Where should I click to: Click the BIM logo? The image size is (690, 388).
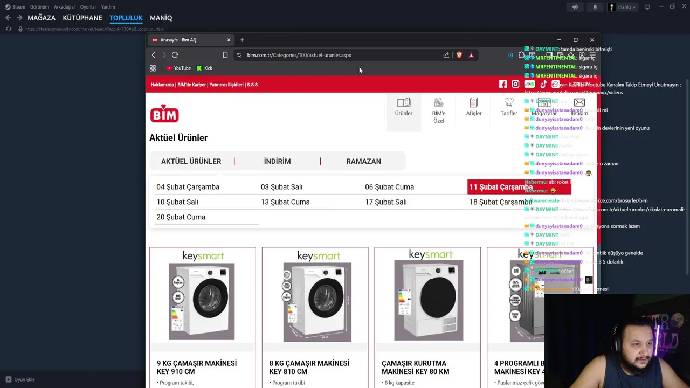pos(164,114)
